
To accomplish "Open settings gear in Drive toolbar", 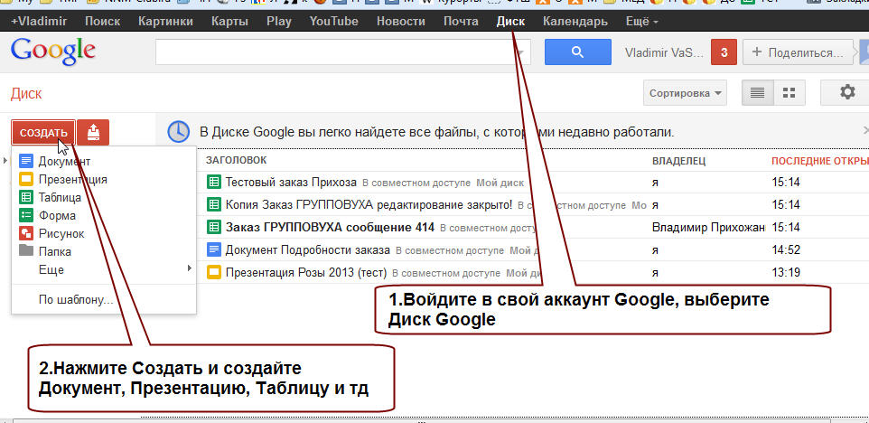I will [846, 92].
